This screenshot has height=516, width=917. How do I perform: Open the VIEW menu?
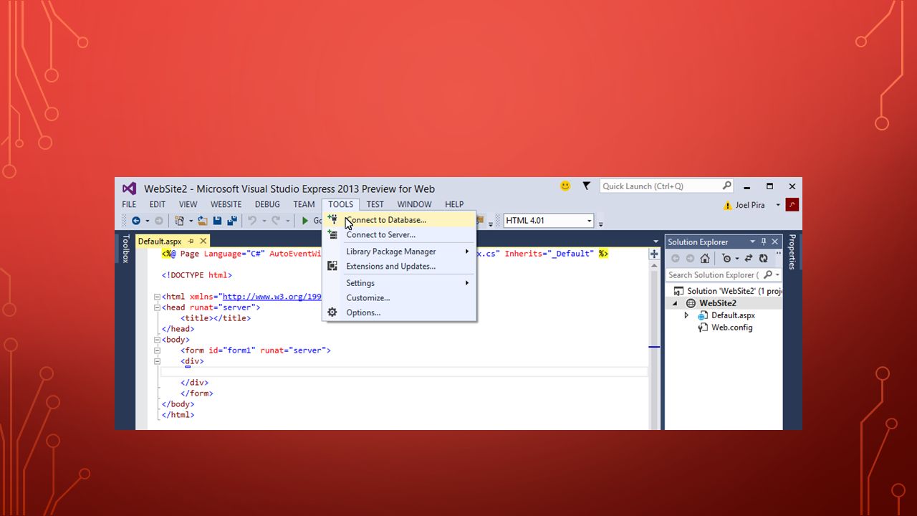tap(188, 204)
